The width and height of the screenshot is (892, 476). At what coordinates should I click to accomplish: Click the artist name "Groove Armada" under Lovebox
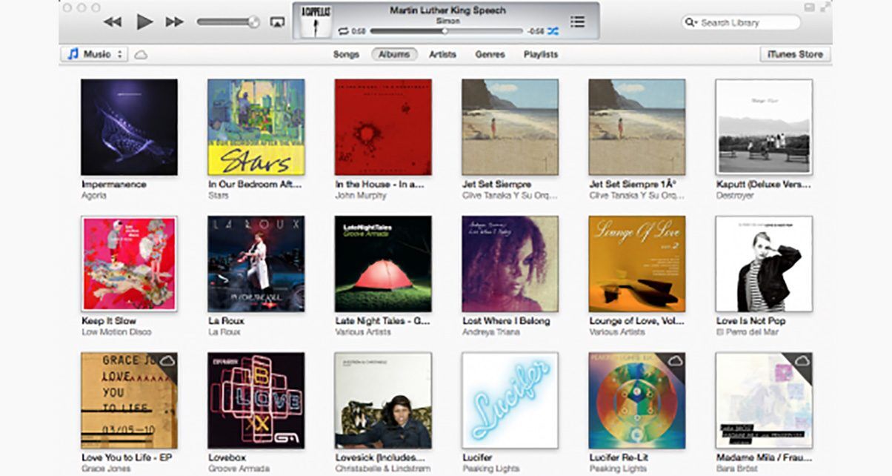pos(239,469)
